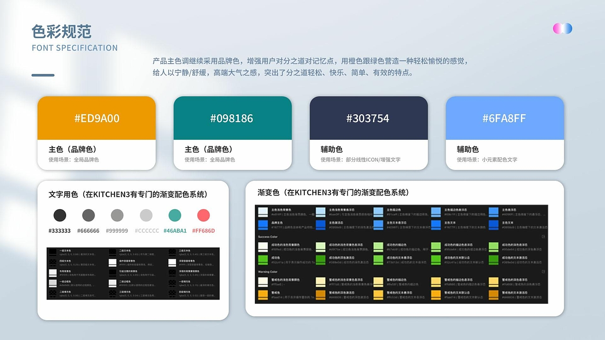Select the orange #ED9A00 brand color block
Viewport: 605px width, 340px height.
96,118
